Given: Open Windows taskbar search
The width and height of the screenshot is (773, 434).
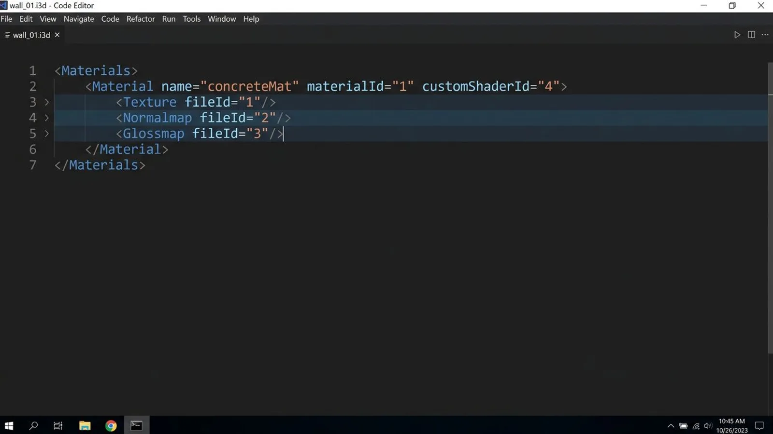Looking at the screenshot, I should [x=33, y=425].
